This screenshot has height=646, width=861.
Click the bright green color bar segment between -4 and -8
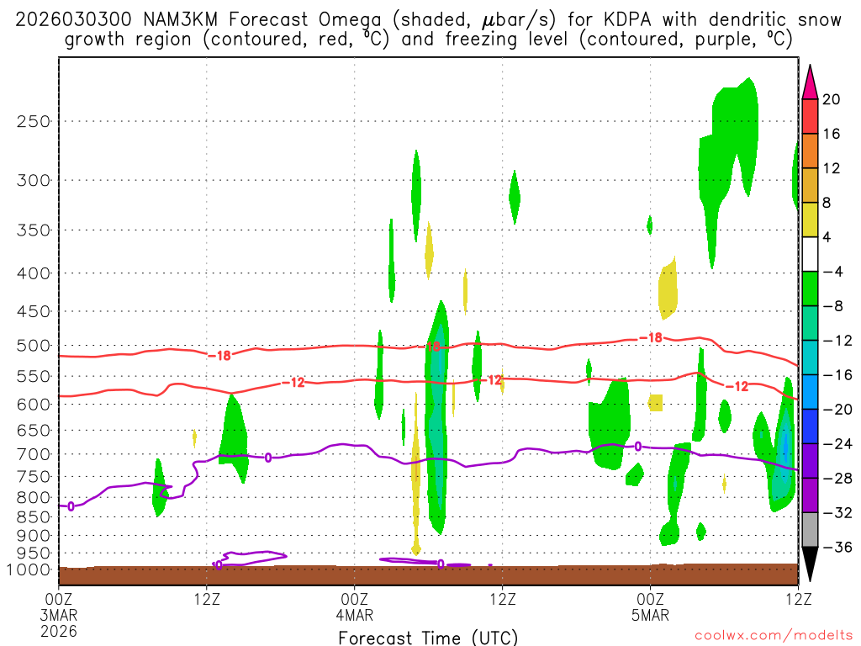tap(810, 289)
